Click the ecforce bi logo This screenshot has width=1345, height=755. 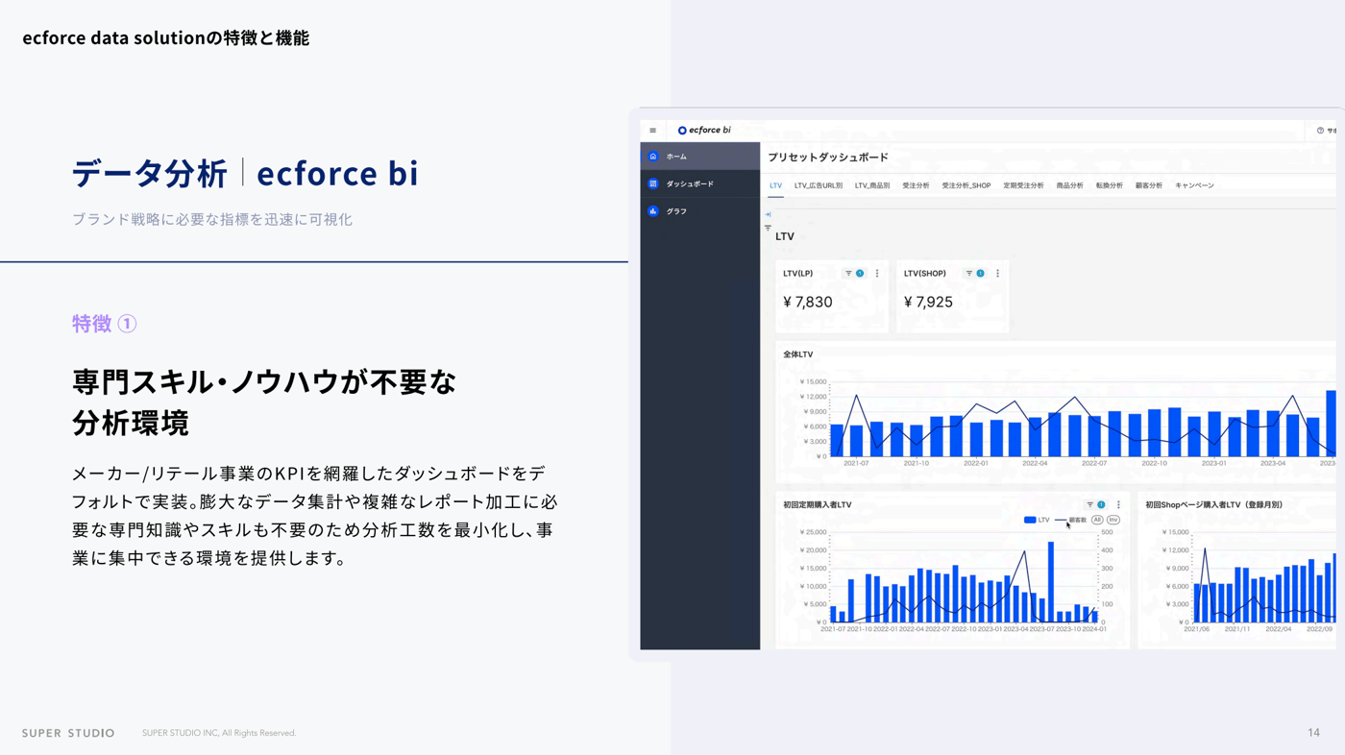point(704,131)
